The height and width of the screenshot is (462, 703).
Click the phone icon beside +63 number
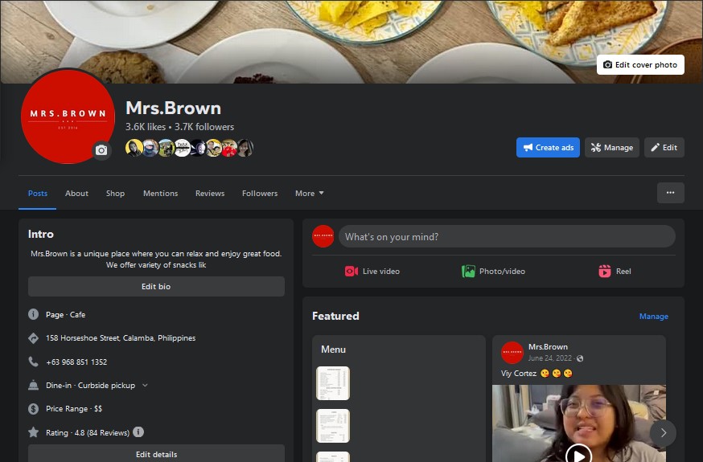tap(33, 362)
